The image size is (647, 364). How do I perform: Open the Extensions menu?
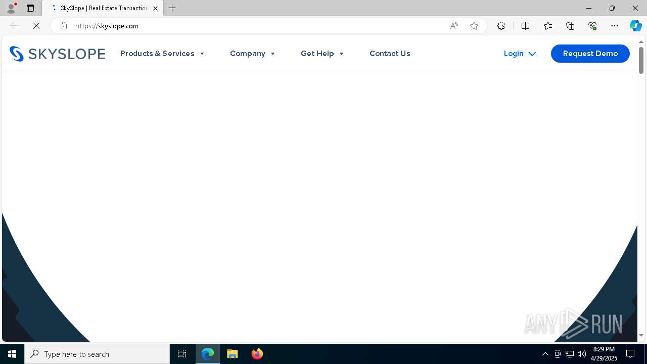pyautogui.click(x=501, y=26)
